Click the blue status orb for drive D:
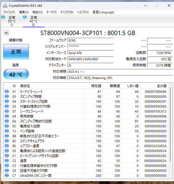The image size is (174, 184). pos(25,17)
